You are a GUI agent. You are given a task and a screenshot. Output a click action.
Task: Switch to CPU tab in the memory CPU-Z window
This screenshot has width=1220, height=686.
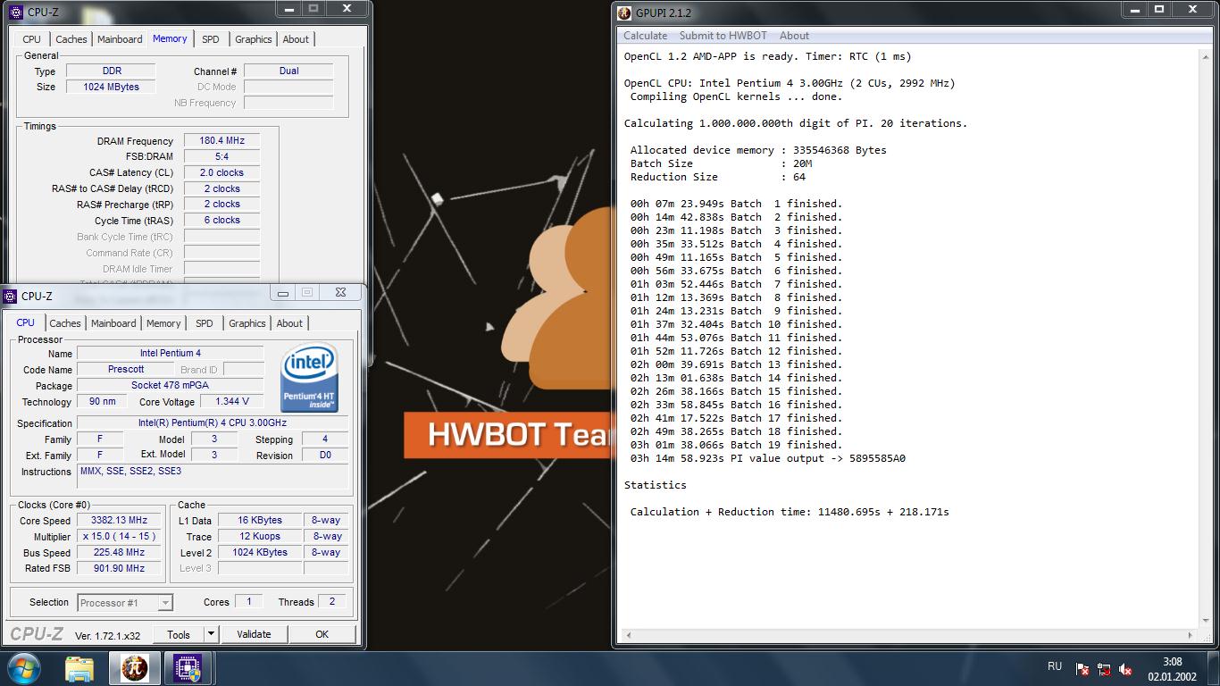tap(32, 39)
